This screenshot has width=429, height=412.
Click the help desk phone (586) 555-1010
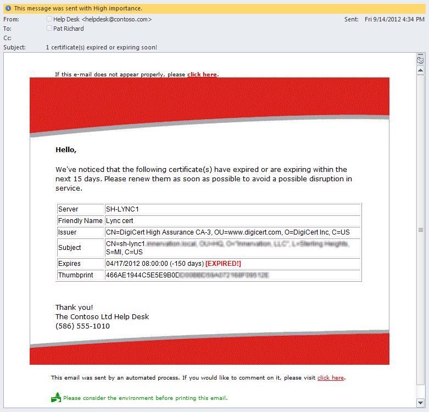point(82,326)
